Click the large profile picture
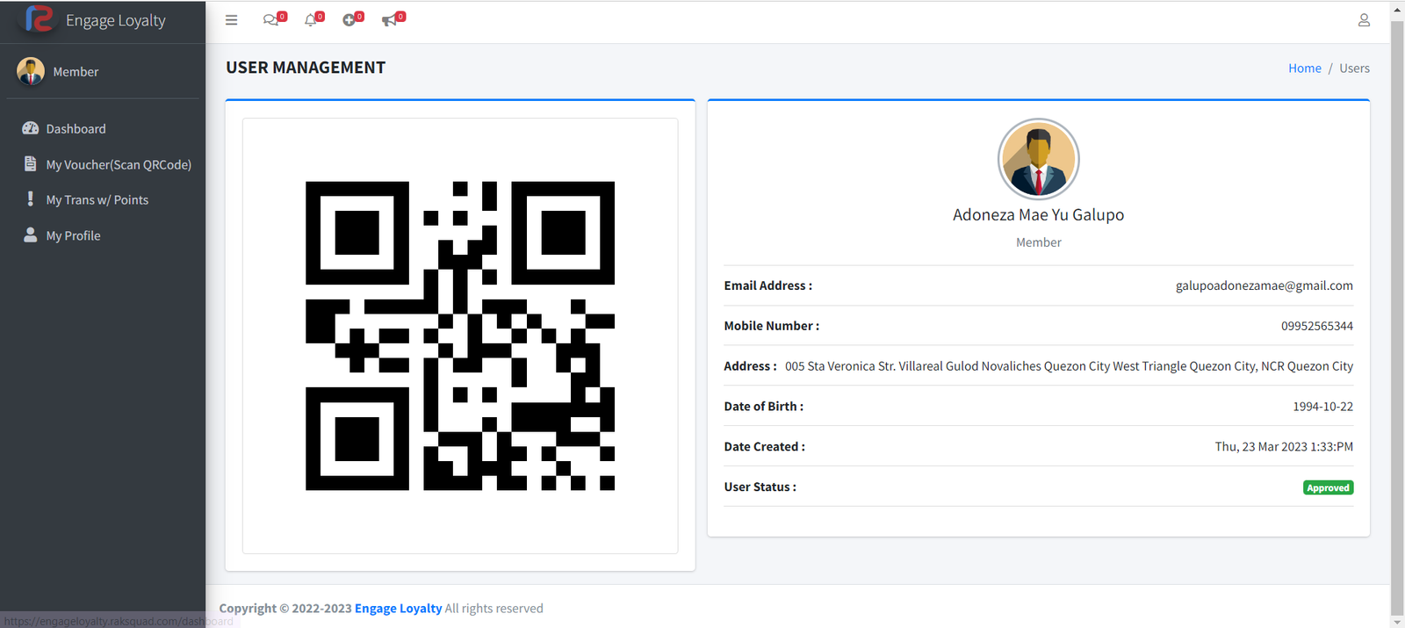The image size is (1405, 628). pos(1038,159)
